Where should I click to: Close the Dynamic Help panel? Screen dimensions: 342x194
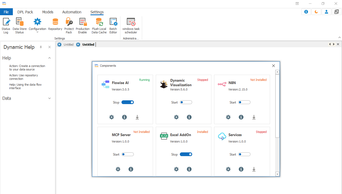[50, 47]
